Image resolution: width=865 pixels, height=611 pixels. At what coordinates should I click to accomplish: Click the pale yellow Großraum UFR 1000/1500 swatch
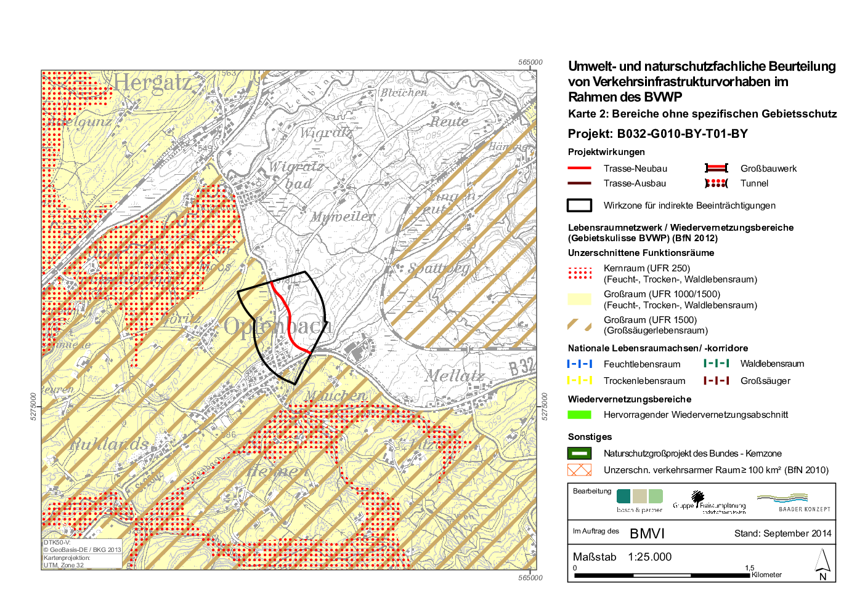(x=579, y=299)
